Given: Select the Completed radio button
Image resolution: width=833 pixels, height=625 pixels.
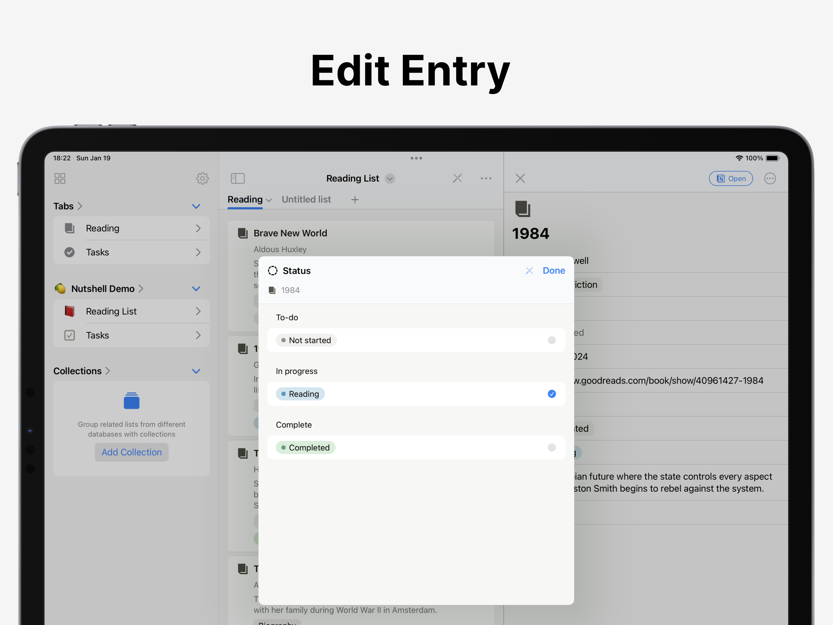Looking at the screenshot, I should click(552, 447).
